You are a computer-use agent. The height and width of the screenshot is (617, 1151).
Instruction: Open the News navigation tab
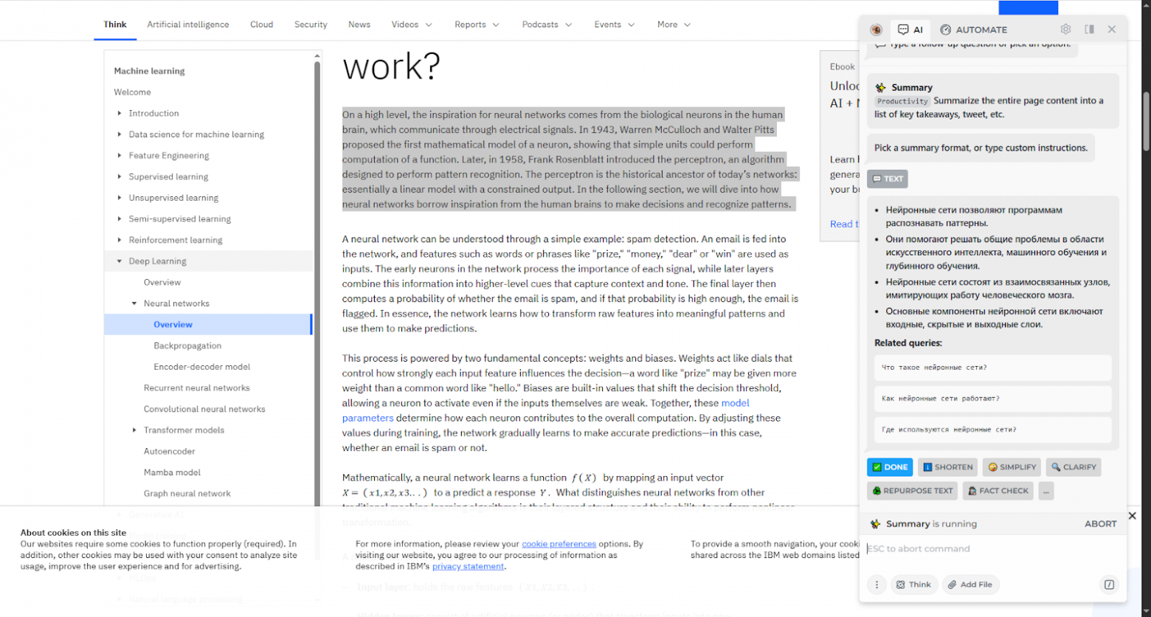pos(359,24)
